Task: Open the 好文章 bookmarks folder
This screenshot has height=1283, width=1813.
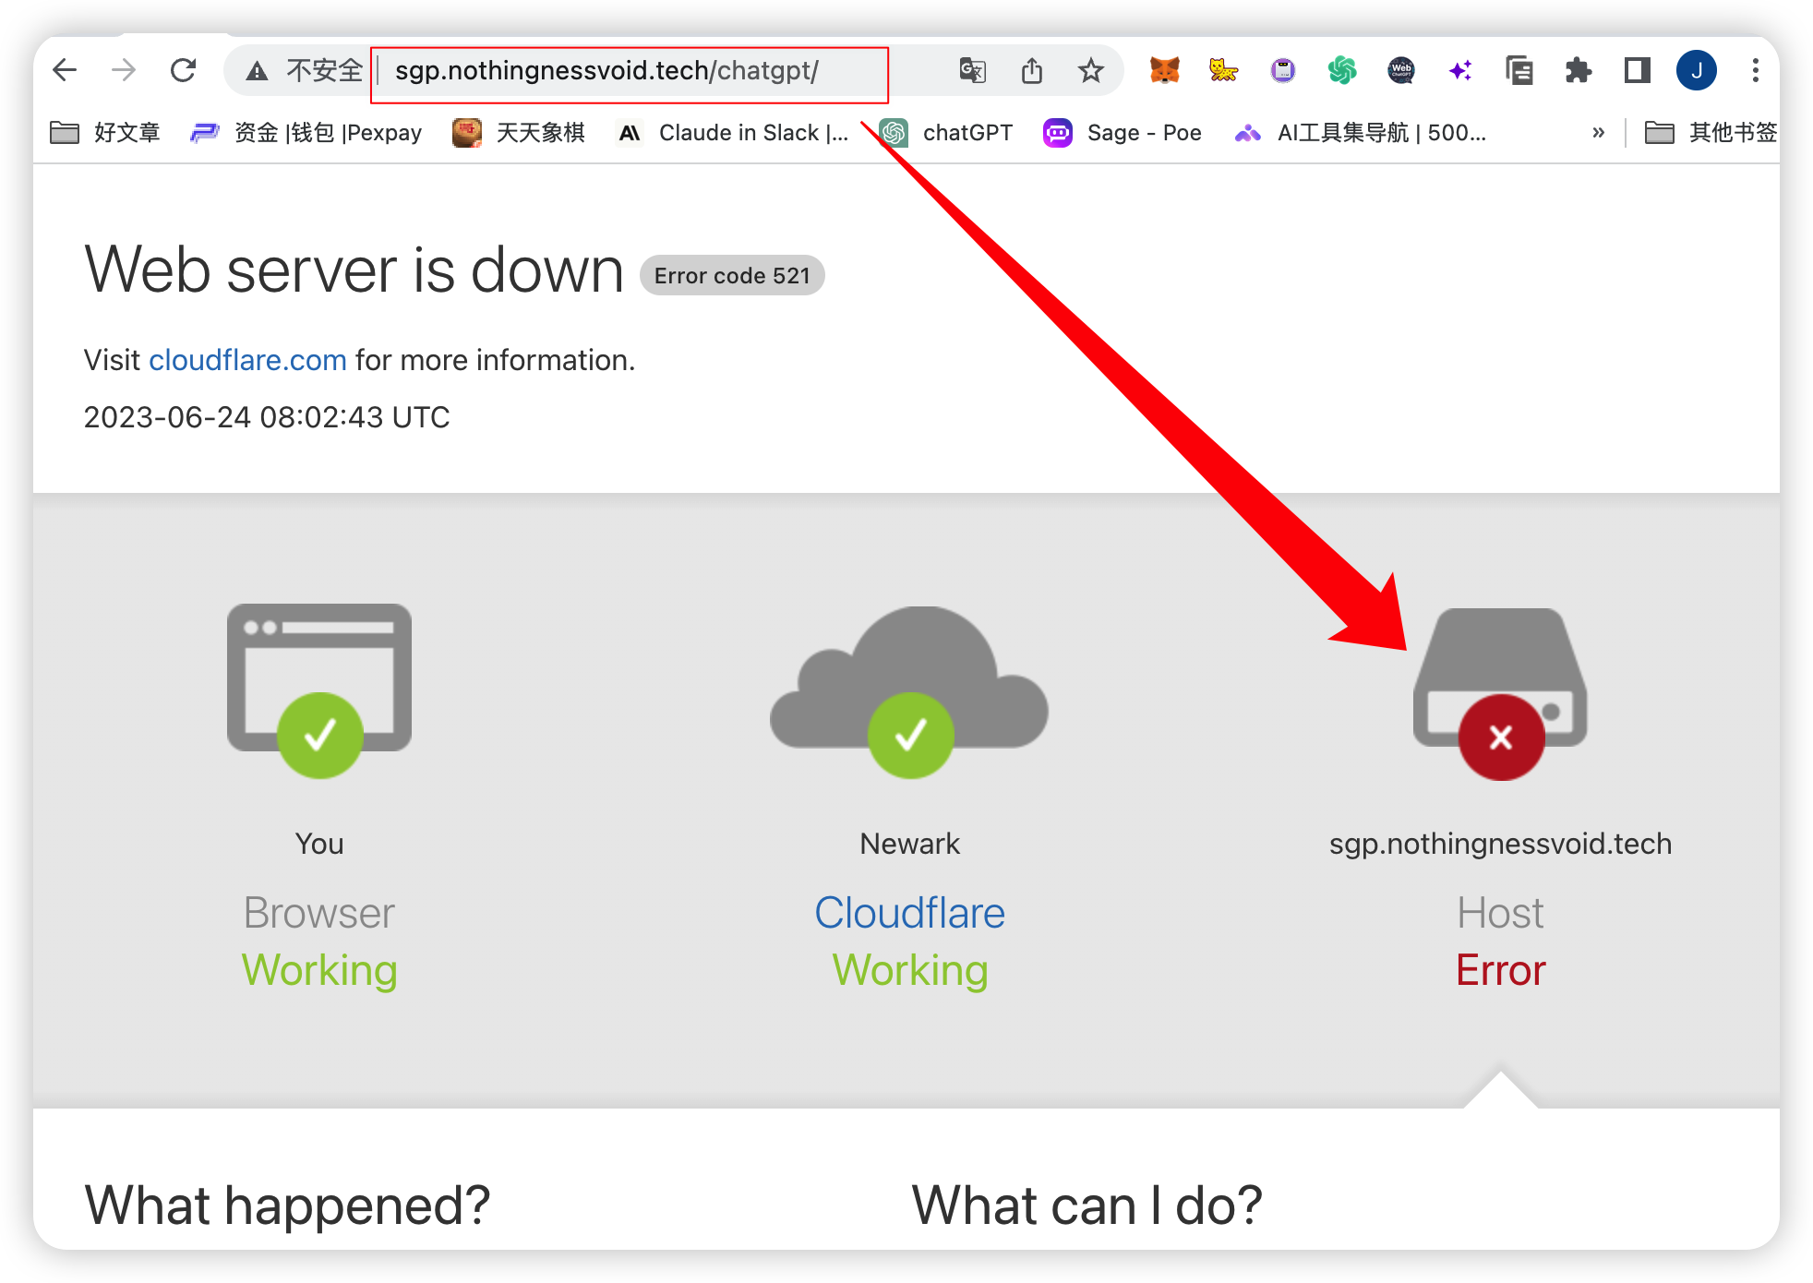Action: pos(105,133)
